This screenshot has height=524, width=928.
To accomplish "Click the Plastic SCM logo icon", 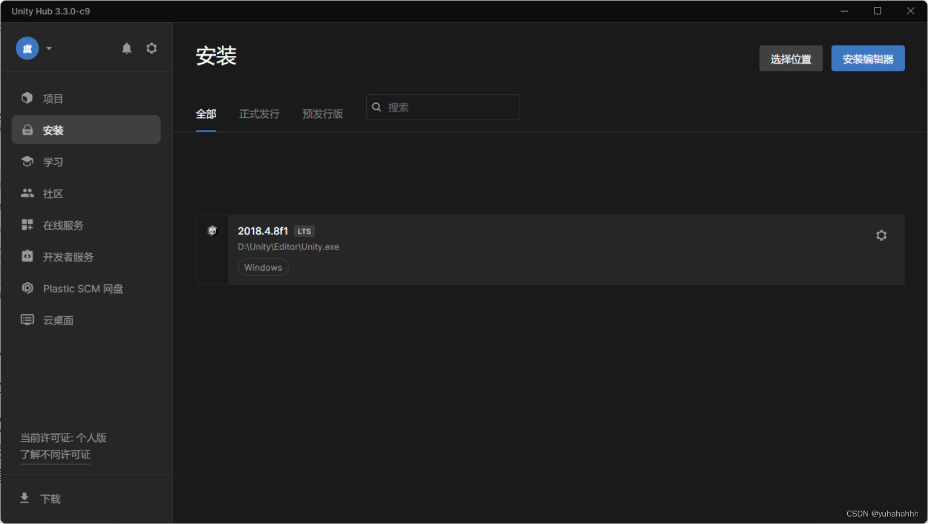I will (x=27, y=288).
